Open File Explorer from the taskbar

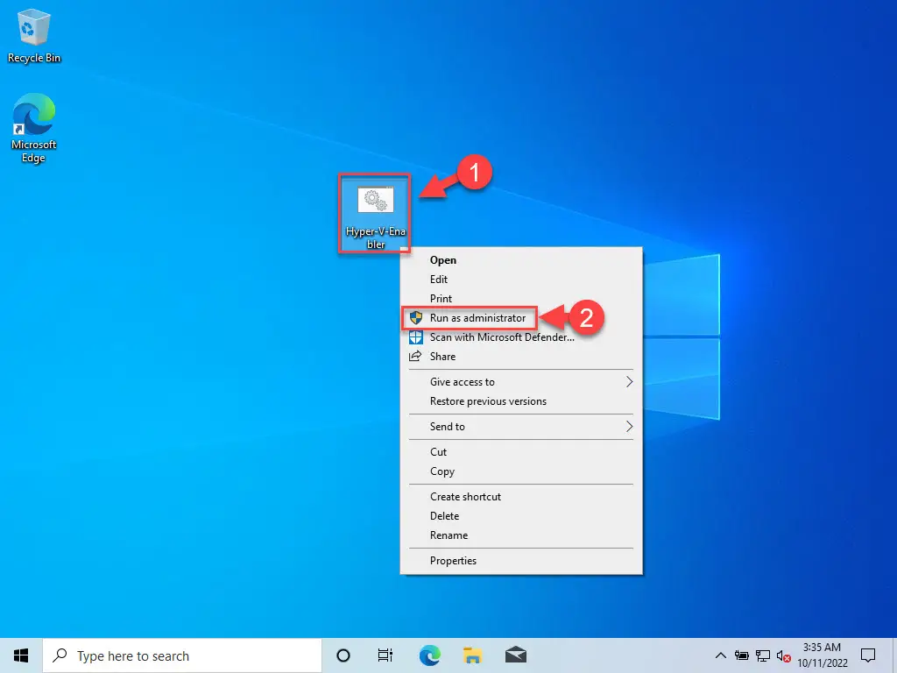(472, 655)
